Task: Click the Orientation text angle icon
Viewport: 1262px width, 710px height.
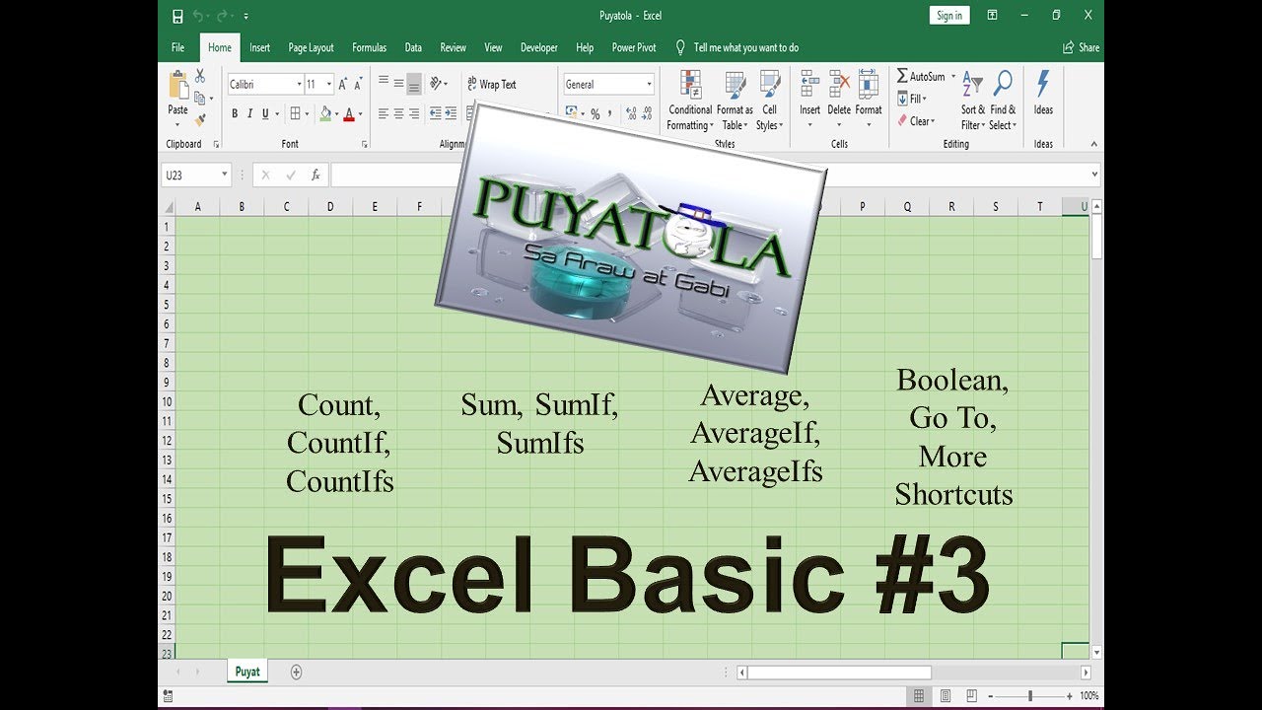Action: (437, 84)
